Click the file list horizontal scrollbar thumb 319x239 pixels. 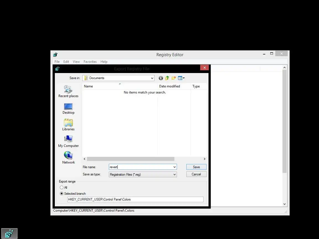pos(131,159)
